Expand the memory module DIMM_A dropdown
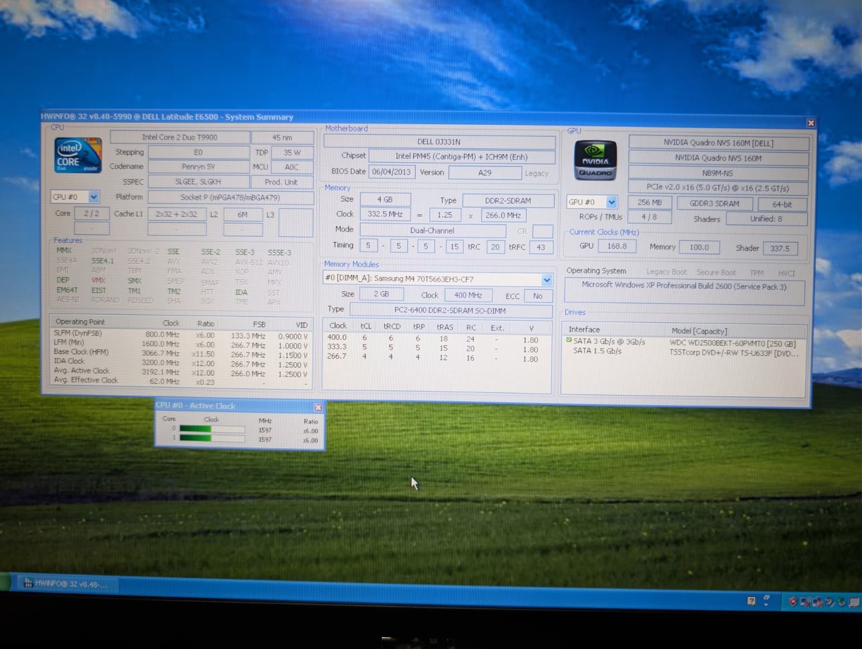This screenshot has height=649, width=862. click(437, 279)
